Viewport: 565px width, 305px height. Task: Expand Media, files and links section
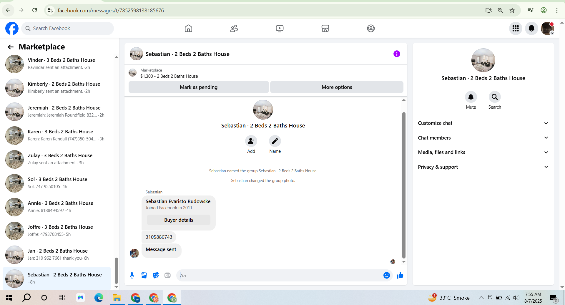[x=483, y=152]
